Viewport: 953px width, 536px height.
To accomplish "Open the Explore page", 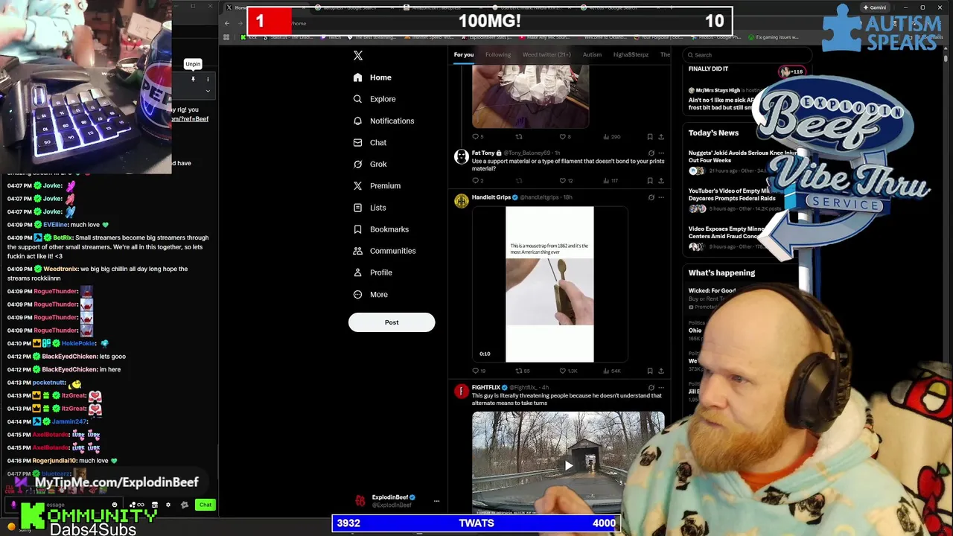I will (x=374, y=99).
